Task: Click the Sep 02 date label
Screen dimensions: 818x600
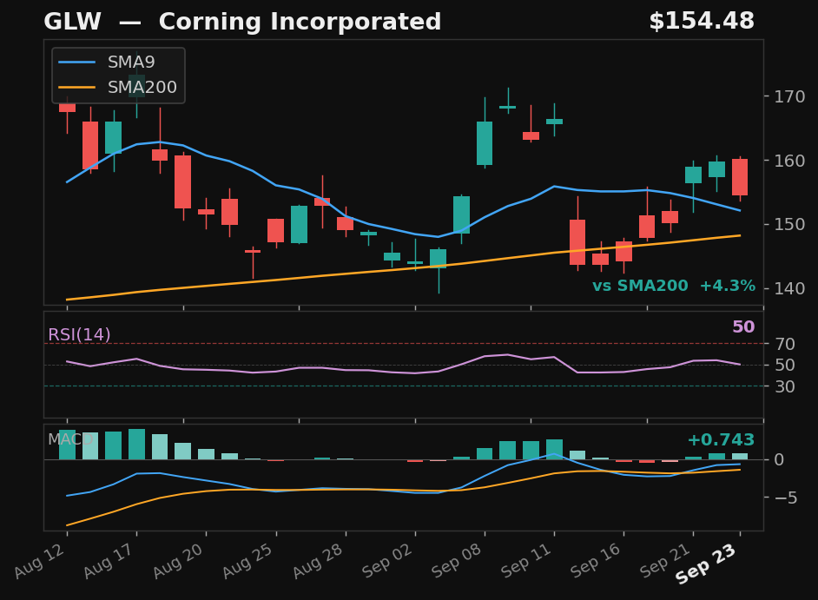Action: [388, 560]
